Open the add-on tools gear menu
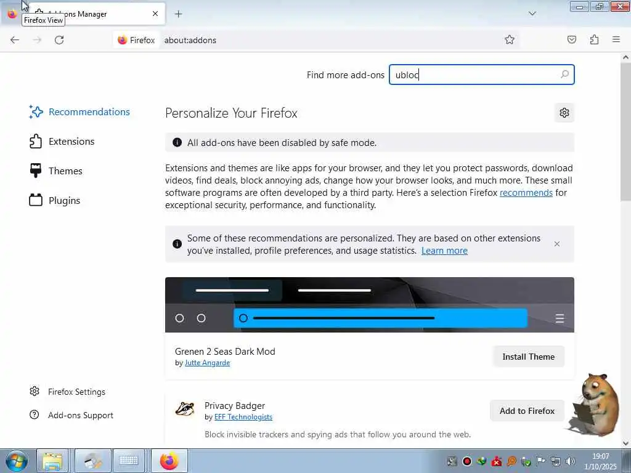631x473 pixels. (x=564, y=113)
